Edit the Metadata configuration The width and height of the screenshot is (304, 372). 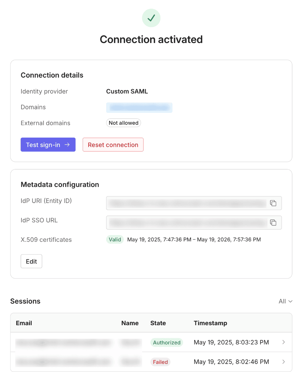(31, 261)
